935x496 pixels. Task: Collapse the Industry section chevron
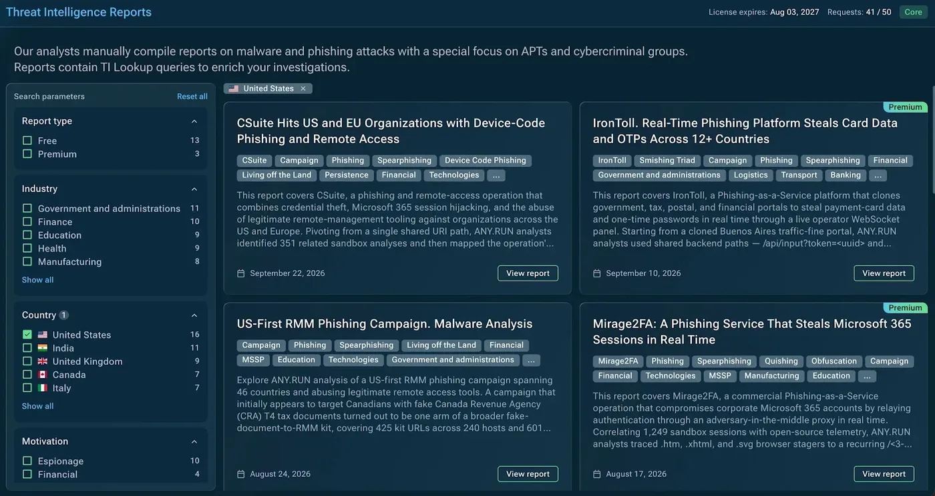(194, 189)
